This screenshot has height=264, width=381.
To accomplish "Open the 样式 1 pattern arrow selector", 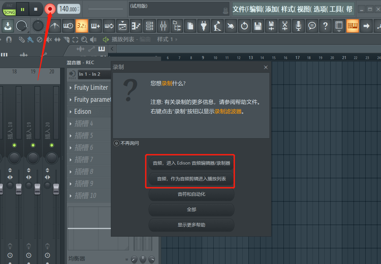I will [x=176, y=39].
